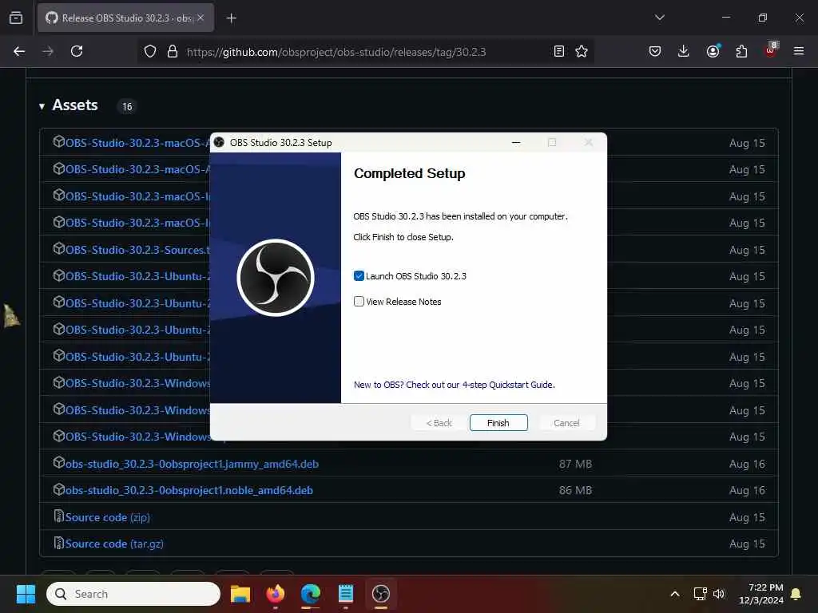Switch to Firefox in taskbar
The image size is (818, 613).
pyautogui.click(x=276, y=594)
